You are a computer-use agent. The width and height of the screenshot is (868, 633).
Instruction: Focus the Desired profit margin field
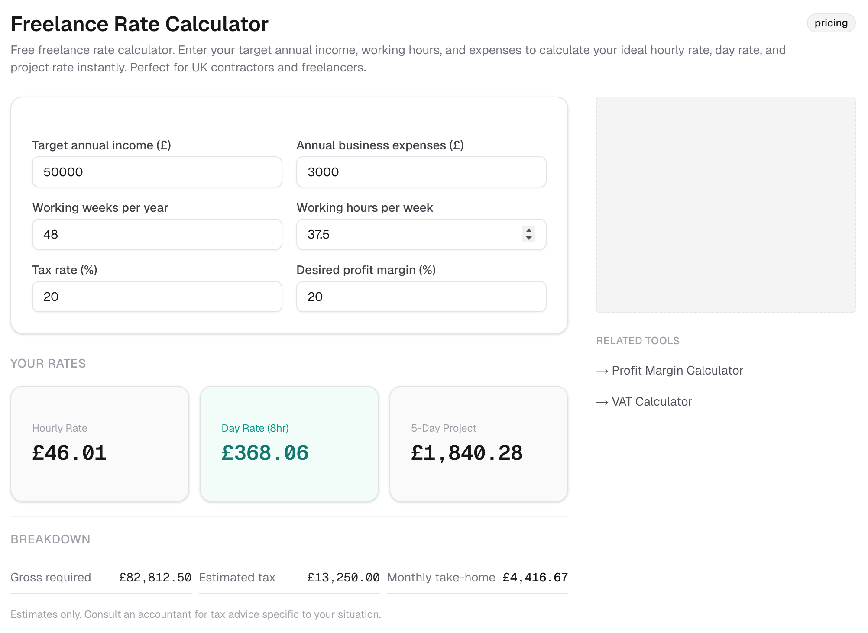(x=421, y=297)
